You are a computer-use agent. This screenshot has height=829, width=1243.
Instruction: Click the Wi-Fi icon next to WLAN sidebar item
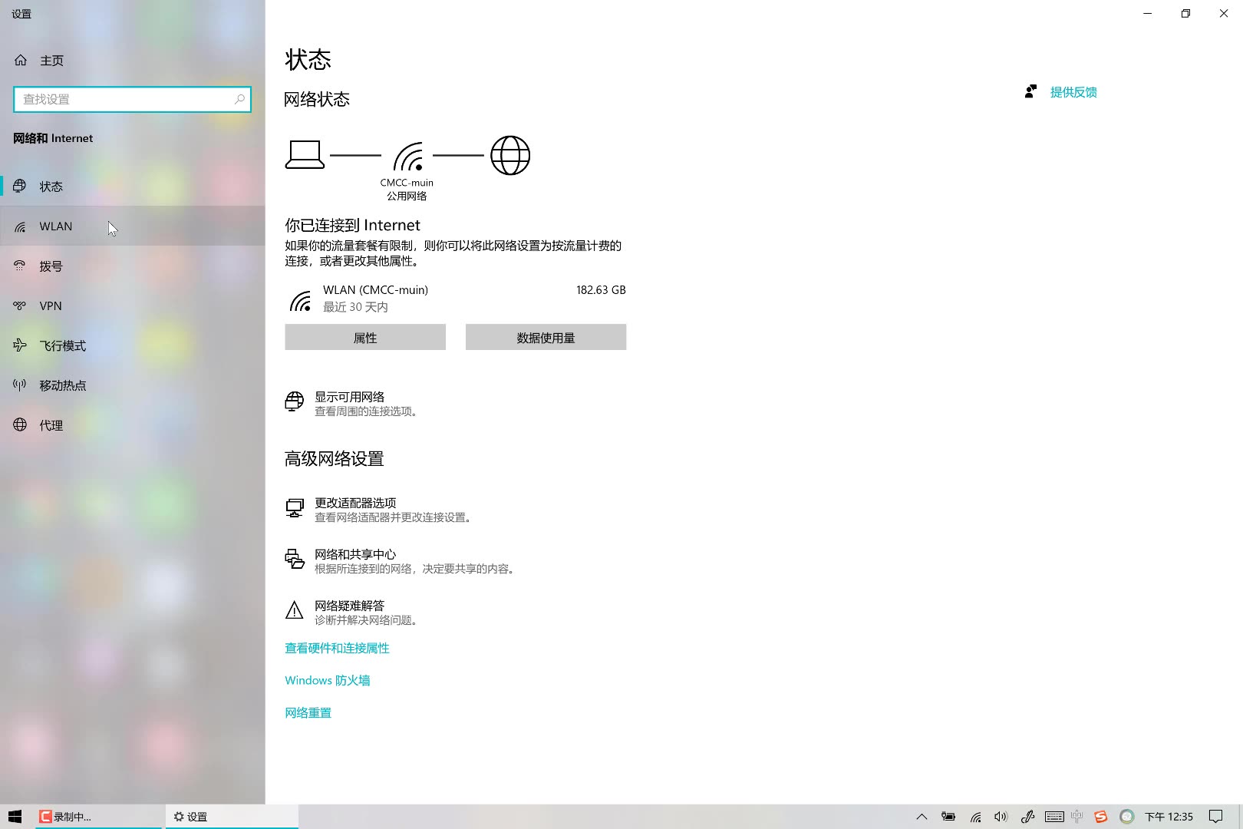tap(20, 226)
